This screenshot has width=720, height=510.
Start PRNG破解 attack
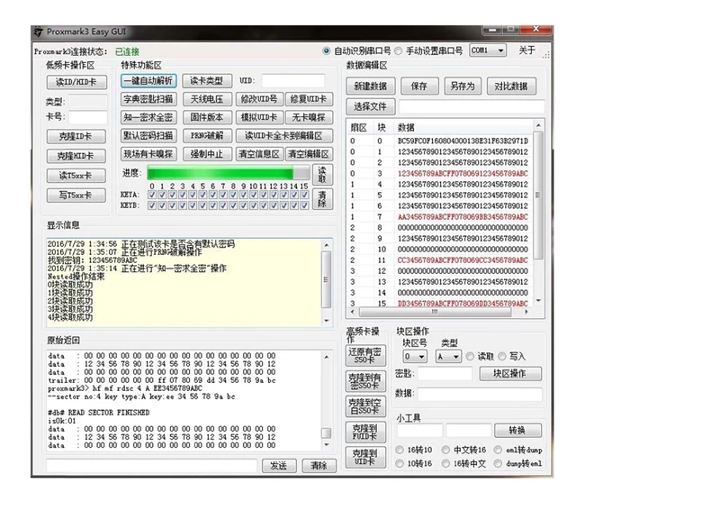[x=207, y=136]
